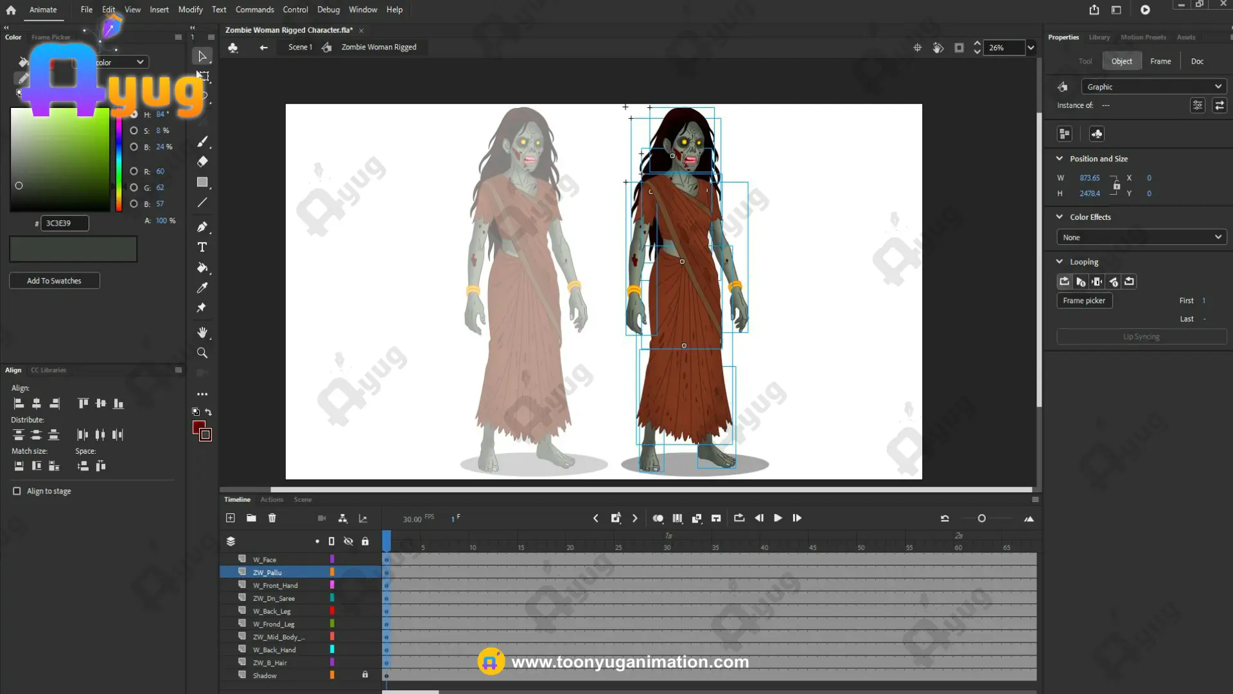Delete layer with trash icon

(x=272, y=518)
